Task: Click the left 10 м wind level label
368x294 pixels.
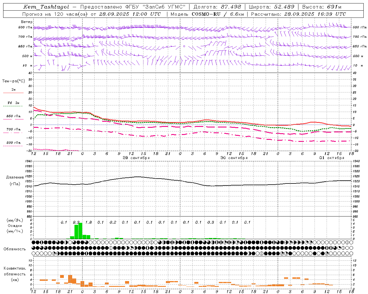Action: point(28,65)
